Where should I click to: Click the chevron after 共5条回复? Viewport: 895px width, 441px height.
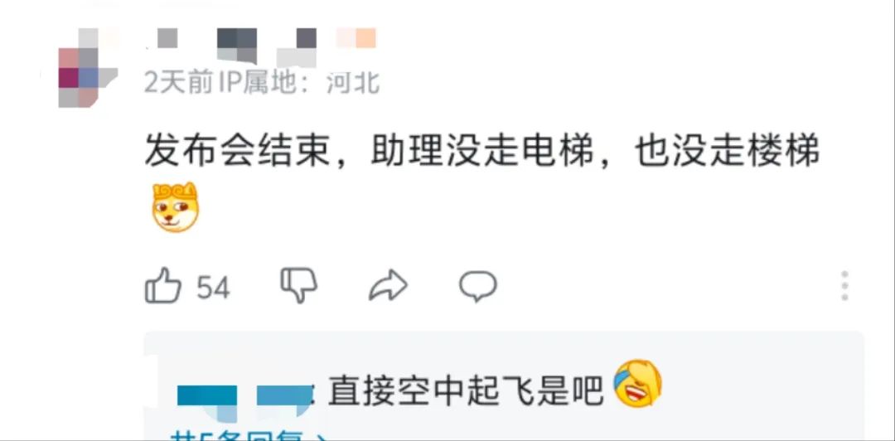[x=322, y=436]
